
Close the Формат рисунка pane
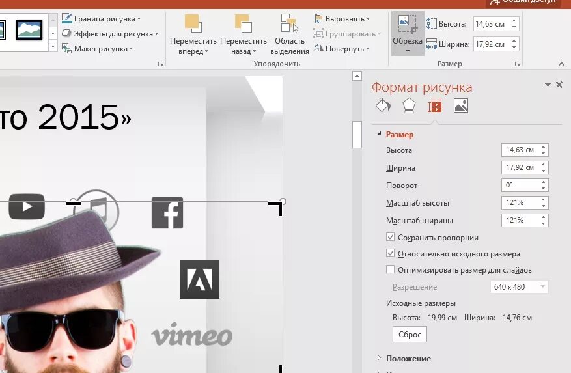pyautogui.click(x=559, y=85)
